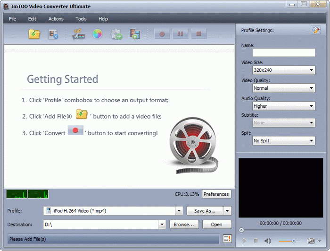
Task: Minimize the ImTOO window
Action: [292, 4]
